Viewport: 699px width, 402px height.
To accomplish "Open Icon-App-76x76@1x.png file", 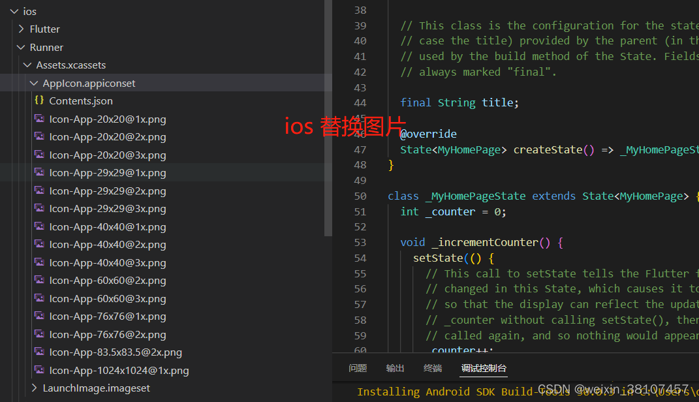I will pos(108,317).
